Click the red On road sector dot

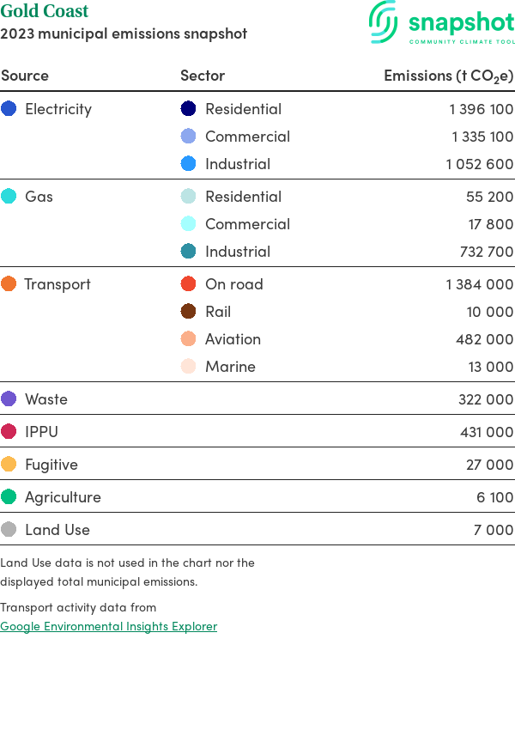pos(189,284)
